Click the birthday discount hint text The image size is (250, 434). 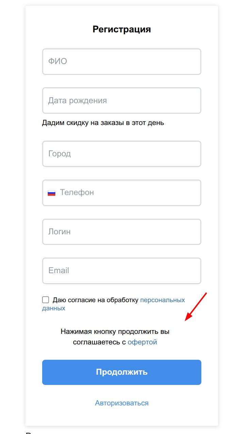click(x=103, y=123)
